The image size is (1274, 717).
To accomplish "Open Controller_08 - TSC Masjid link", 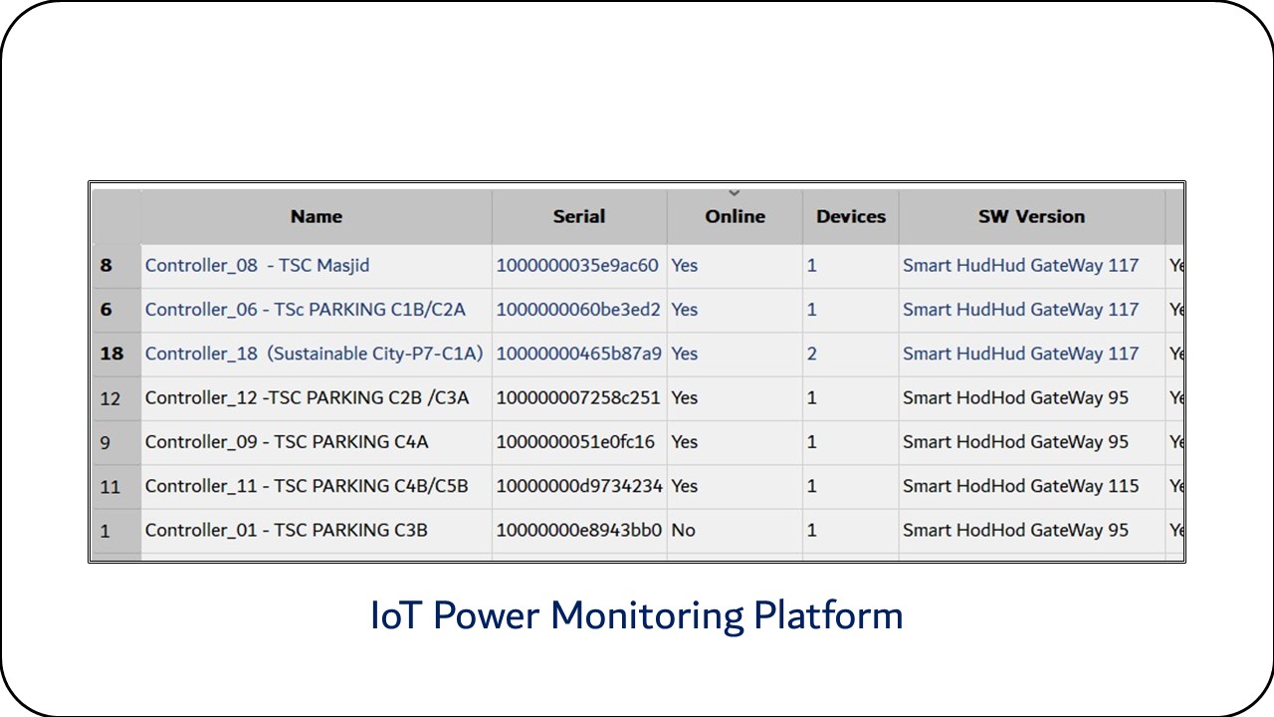I will 258,266.
